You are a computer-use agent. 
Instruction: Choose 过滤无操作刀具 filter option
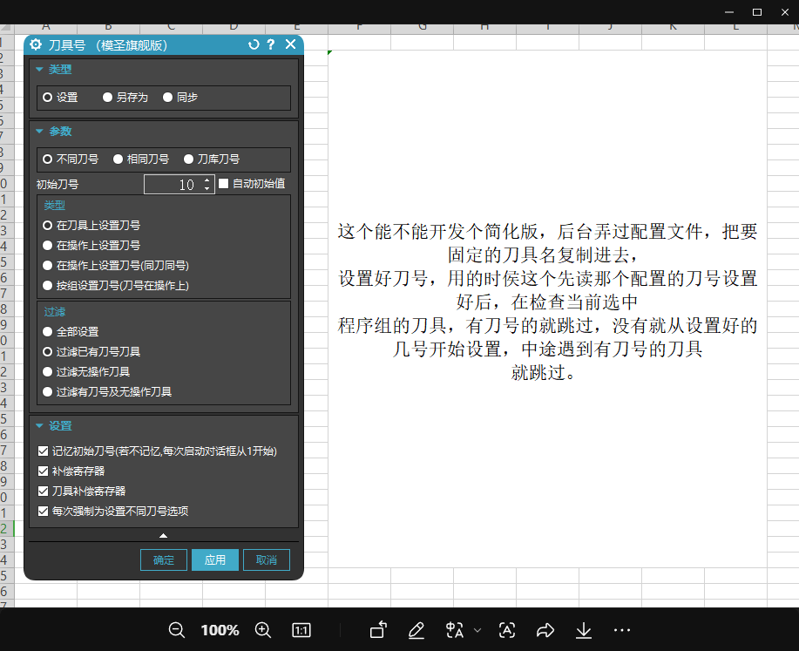click(47, 371)
